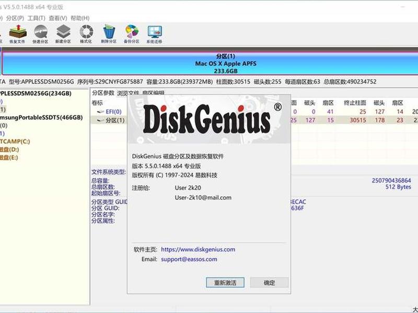Click the value 41 in the EFI(0) row
The height and width of the screenshot is (313, 418).
(x=330, y=112)
